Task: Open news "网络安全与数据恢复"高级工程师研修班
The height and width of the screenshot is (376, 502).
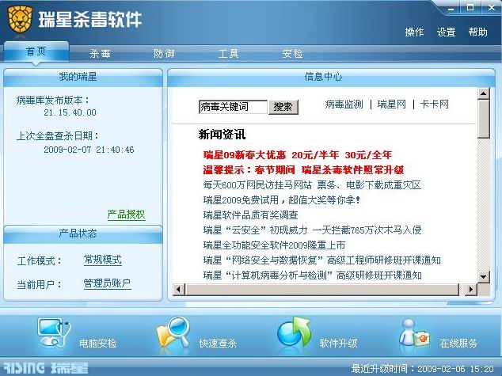Action: click(x=321, y=260)
